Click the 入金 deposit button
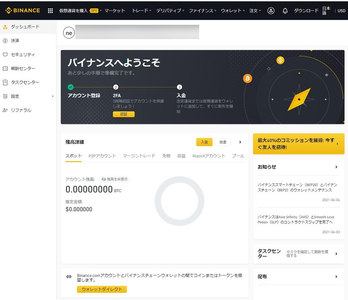The image size is (348, 300). 204,142
